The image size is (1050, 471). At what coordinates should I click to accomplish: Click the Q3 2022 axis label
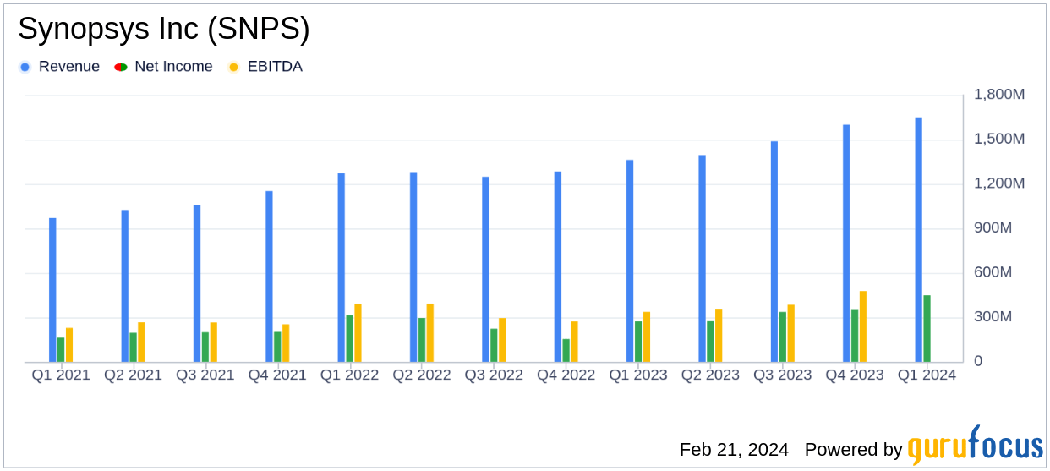pos(494,375)
